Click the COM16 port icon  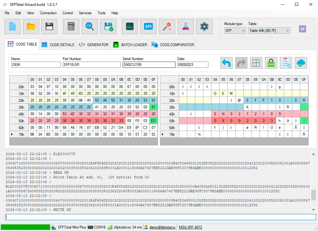pyautogui.click(x=90, y=227)
